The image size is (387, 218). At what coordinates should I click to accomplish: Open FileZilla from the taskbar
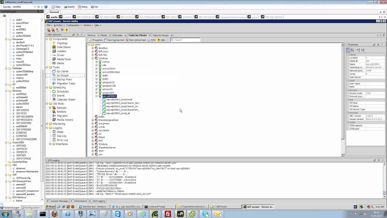167,214
